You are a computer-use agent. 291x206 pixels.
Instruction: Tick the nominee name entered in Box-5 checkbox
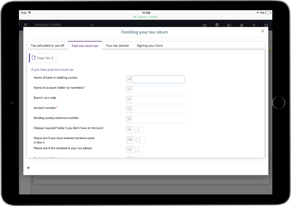tap(138, 140)
